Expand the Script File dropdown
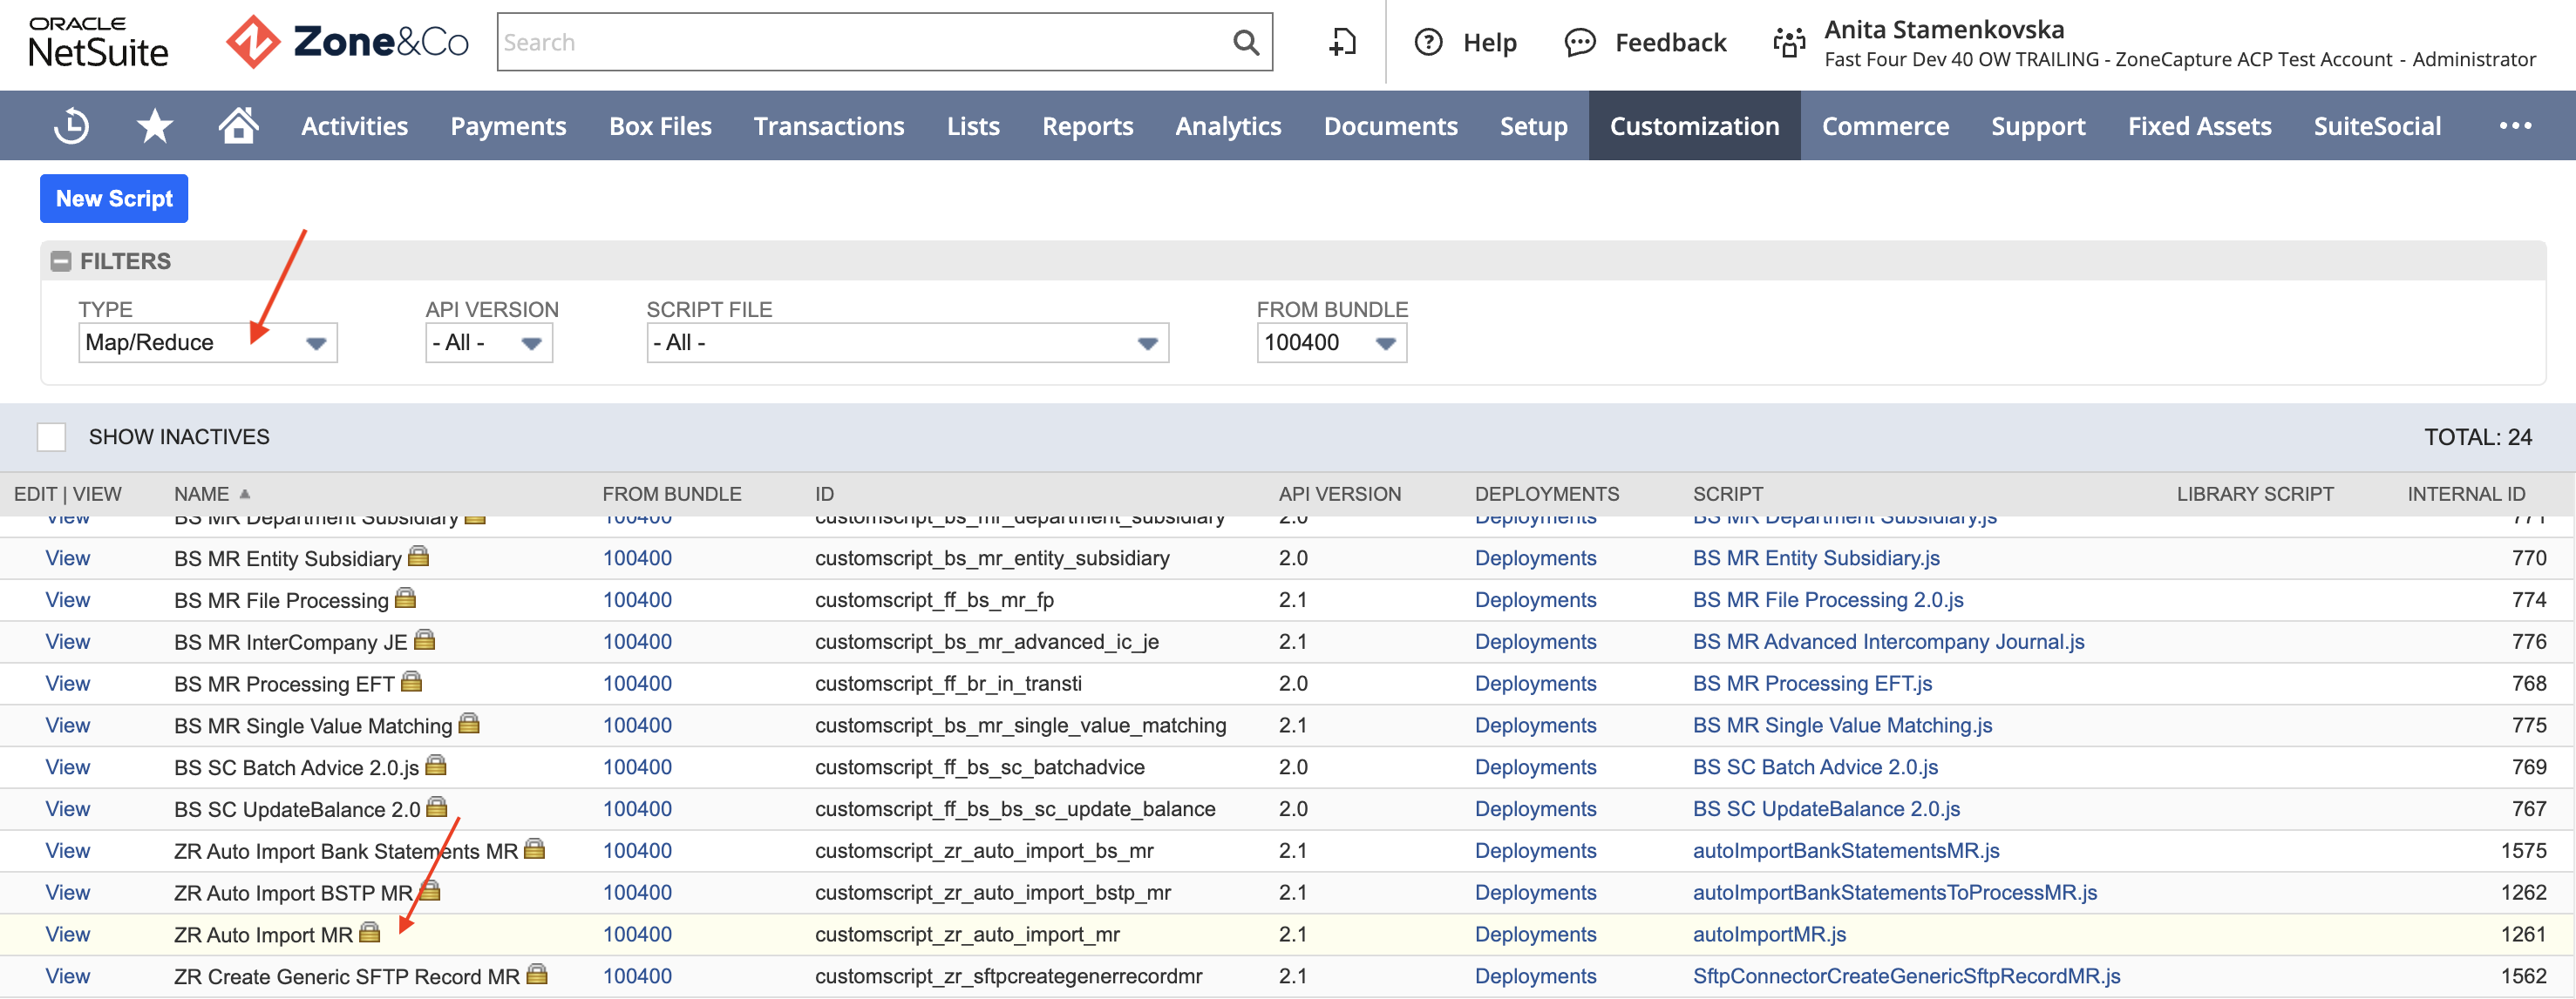 (x=907, y=342)
